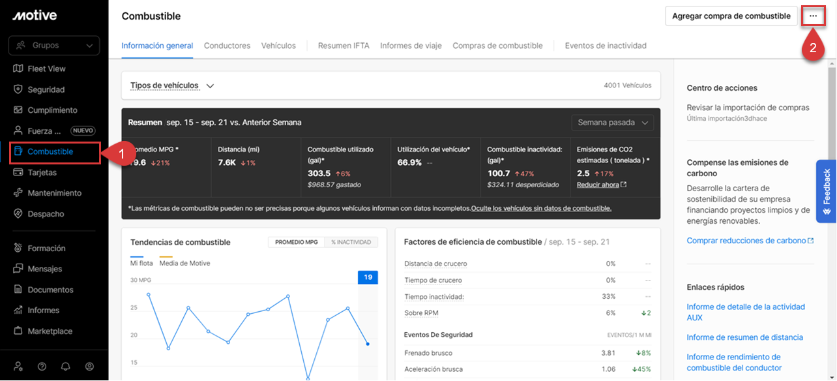Click Combustible utilizado value 303.5
Viewport: 837px width, 381px height.
(x=319, y=174)
